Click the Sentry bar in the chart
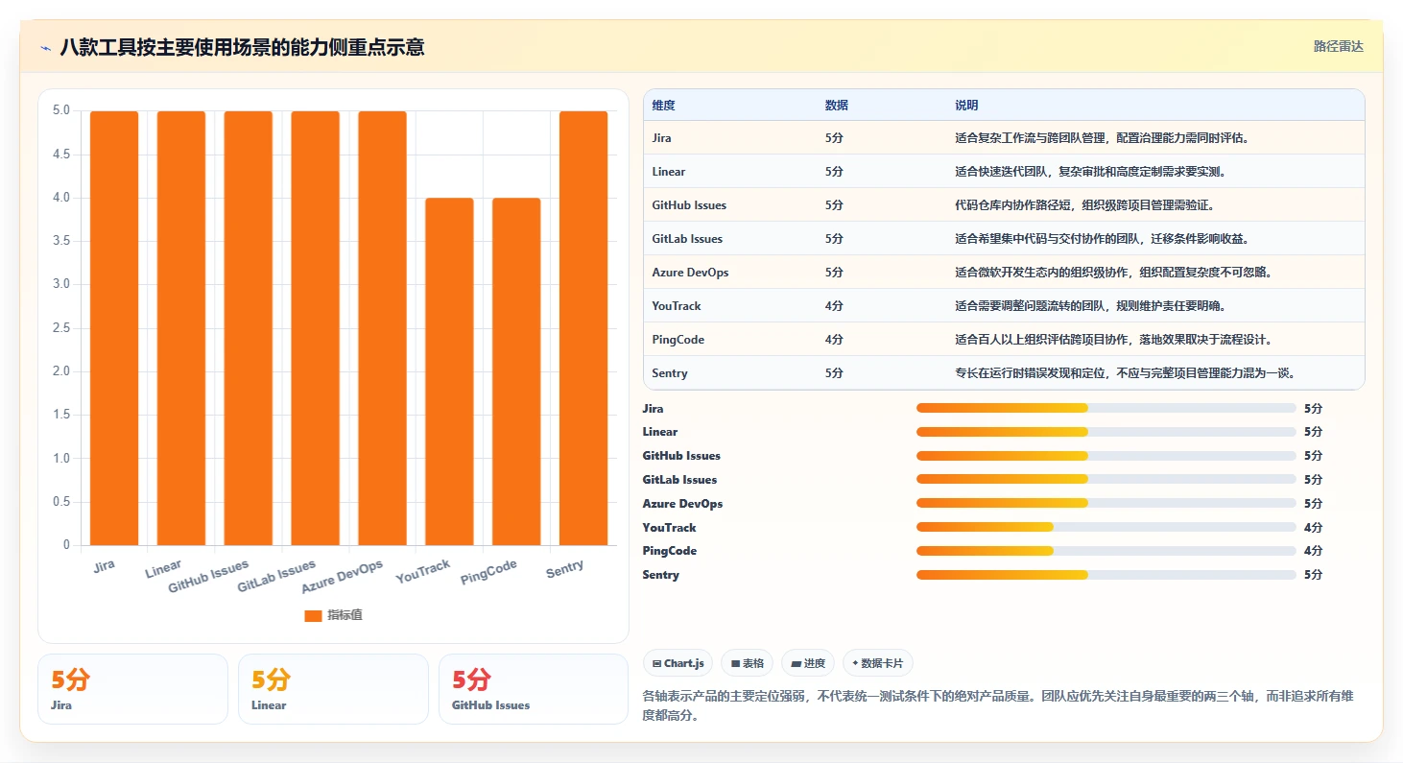The width and height of the screenshot is (1403, 763). click(x=583, y=328)
